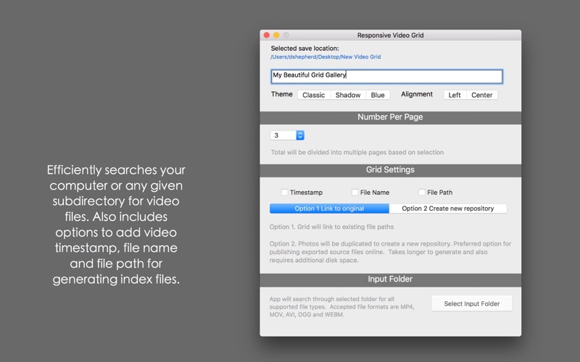Click the Grid Settings section header
The image size is (580, 362).
pyautogui.click(x=390, y=170)
